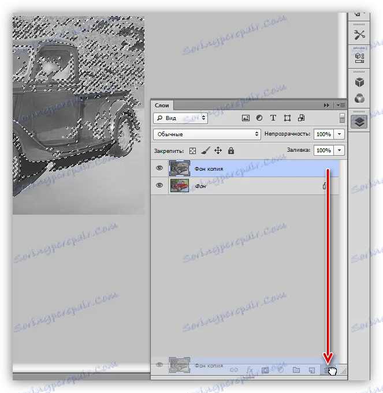This screenshot has height=393, width=383.
Task: Open the Заливка slider dropdown arrow
Action: [x=339, y=150]
